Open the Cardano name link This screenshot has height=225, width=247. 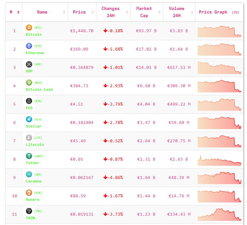pyautogui.click(x=34, y=181)
